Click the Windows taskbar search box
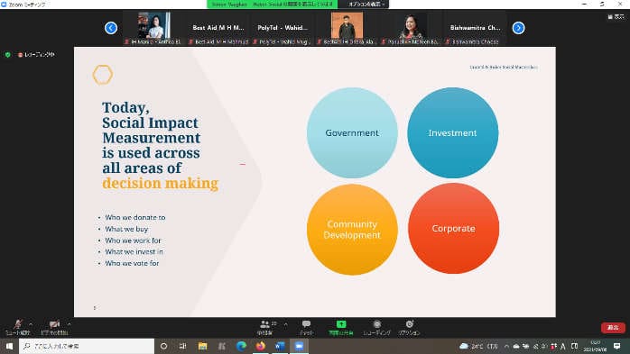Viewport: 630px width, 354px height. pyautogui.click(x=87, y=346)
